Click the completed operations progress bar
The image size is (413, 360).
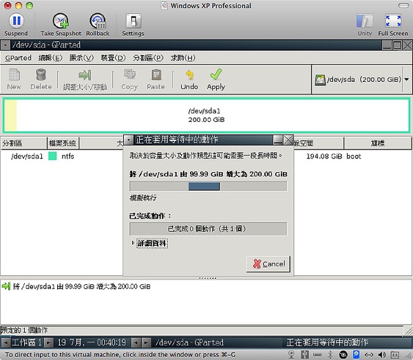[209, 229]
